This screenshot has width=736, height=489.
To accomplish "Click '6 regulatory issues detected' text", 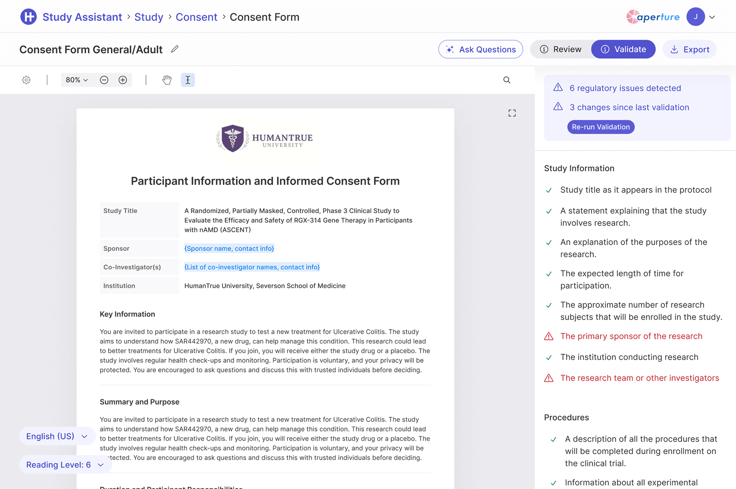I will click(x=625, y=88).
